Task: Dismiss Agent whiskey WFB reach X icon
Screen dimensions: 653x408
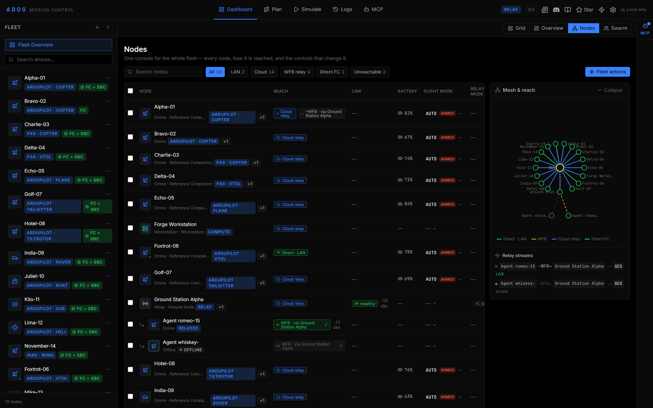Action: pos(341,346)
